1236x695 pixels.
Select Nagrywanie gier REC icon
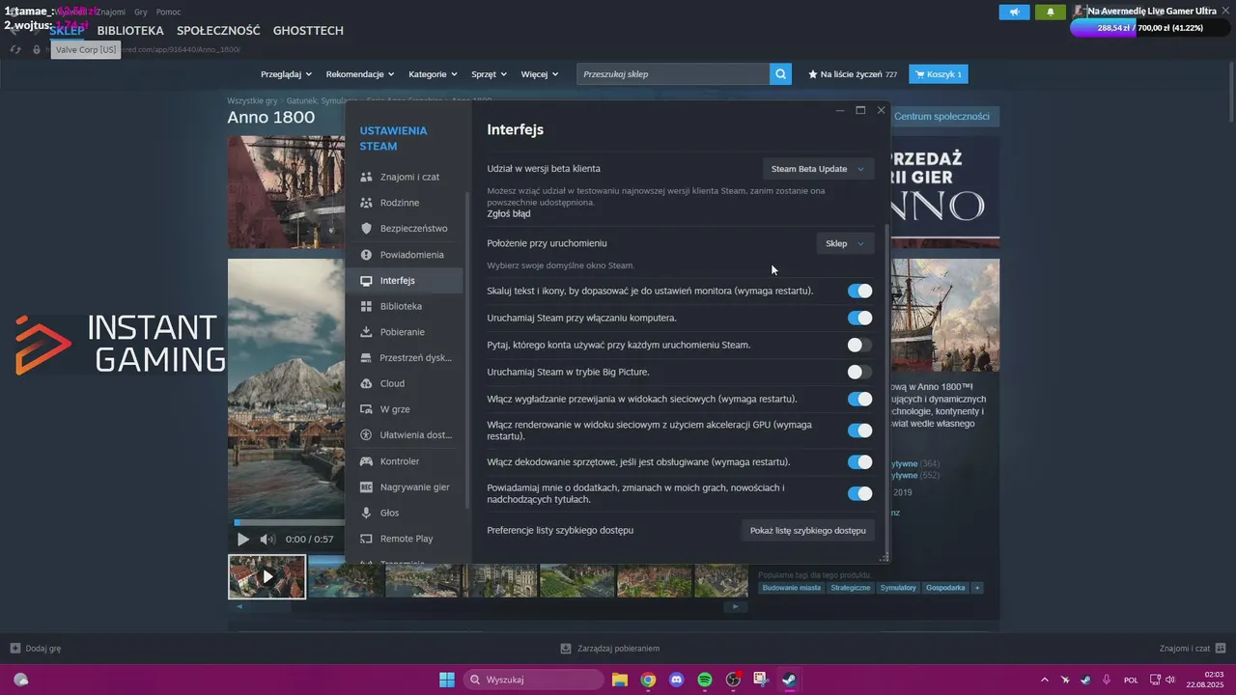[366, 487]
